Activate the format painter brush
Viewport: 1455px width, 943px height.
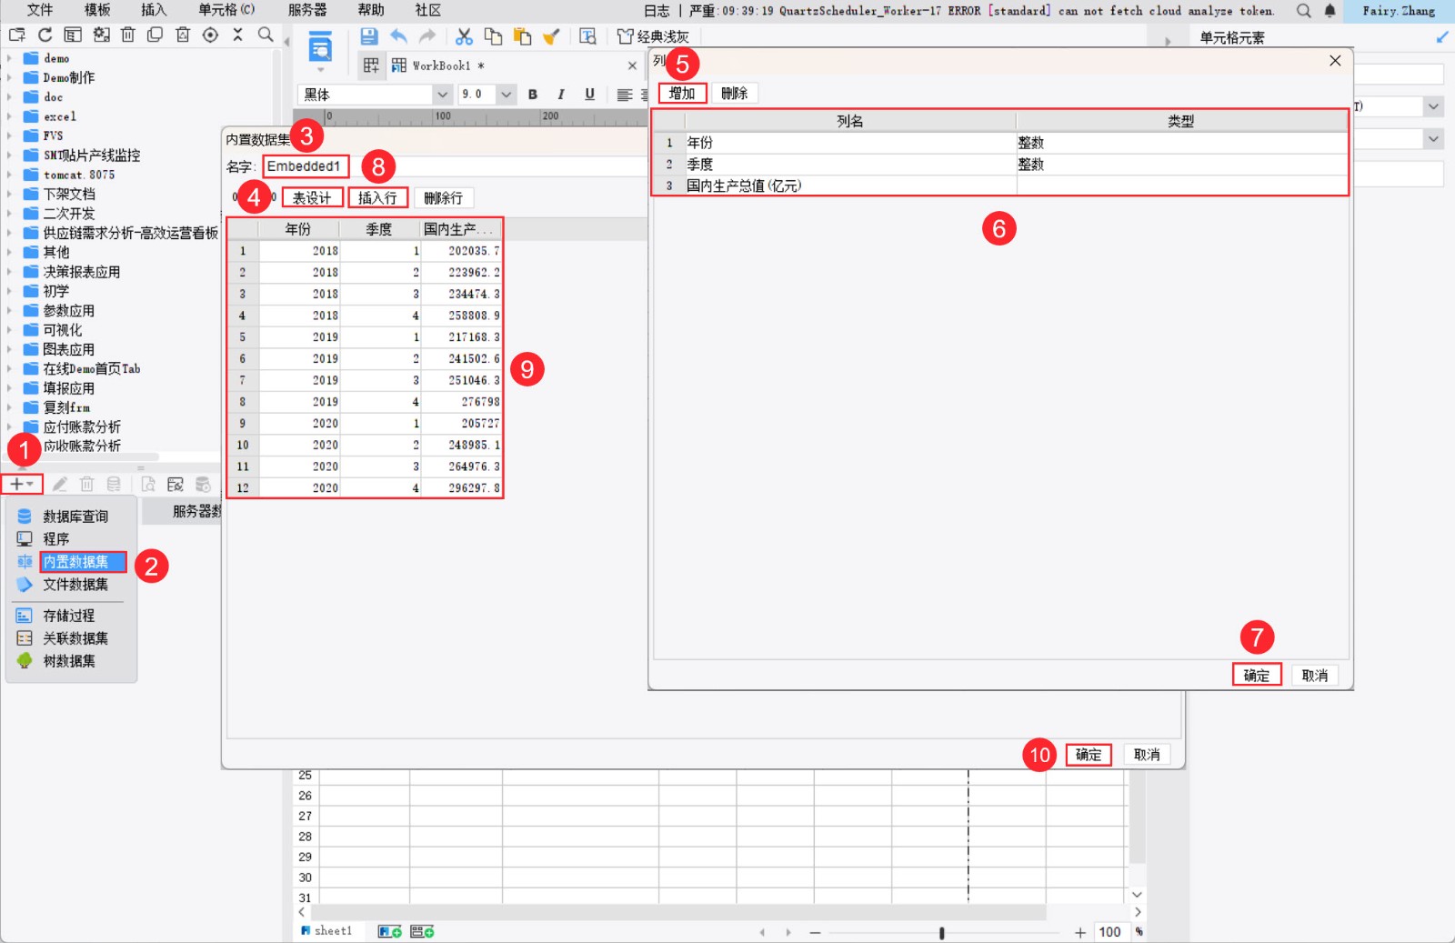(x=551, y=36)
